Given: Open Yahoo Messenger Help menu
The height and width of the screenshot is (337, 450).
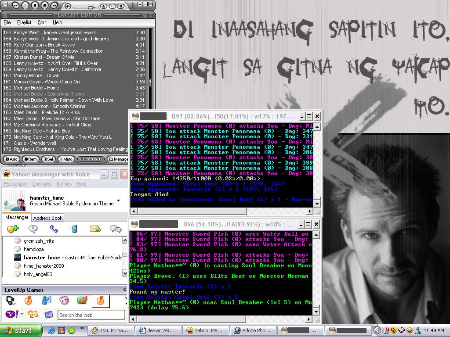Looking at the screenshot, I should point(81,184).
